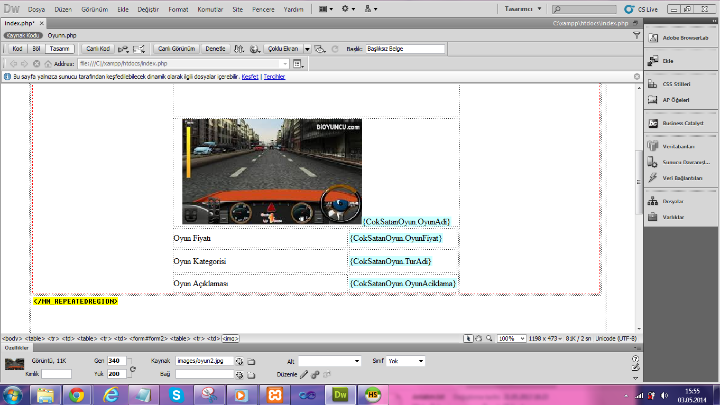Open the Çoklu Ekran dropdown arrow
Viewport: 720px width, 405px height.
[x=307, y=49]
